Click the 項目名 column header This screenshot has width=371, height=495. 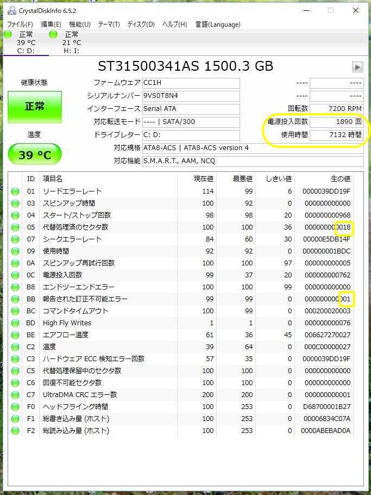point(53,179)
